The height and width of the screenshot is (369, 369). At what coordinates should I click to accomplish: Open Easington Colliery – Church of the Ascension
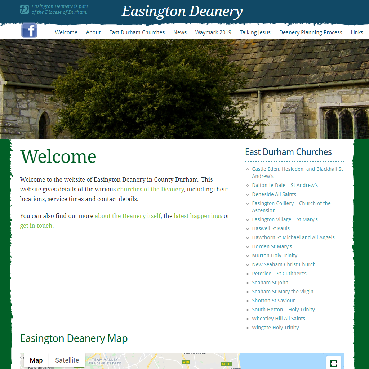tap(291, 207)
